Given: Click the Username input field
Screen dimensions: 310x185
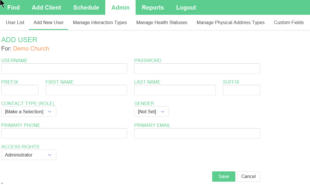Looking at the screenshot, I should pos(64,69).
